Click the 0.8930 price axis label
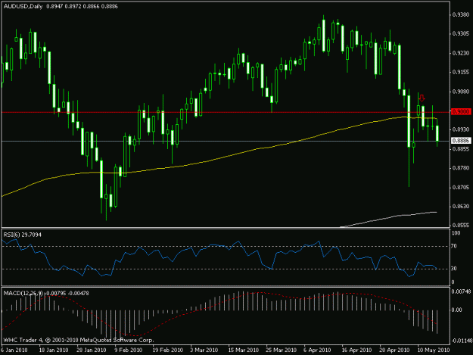Viewport: 473px width, 355px height. [x=461, y=129]
